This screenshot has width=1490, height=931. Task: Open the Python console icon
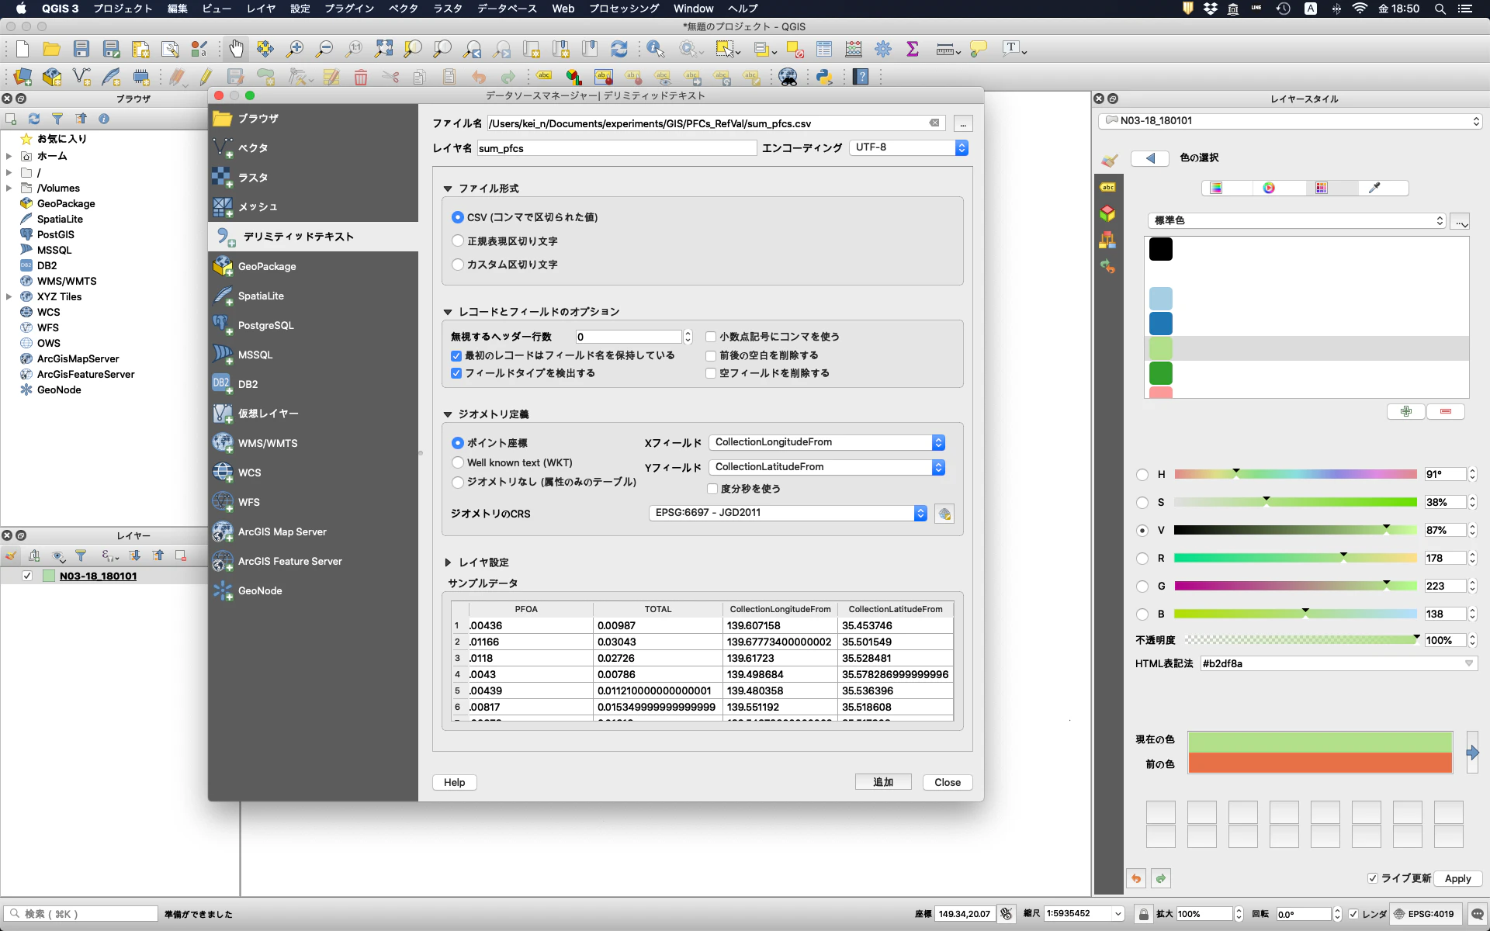pos(823,77)
